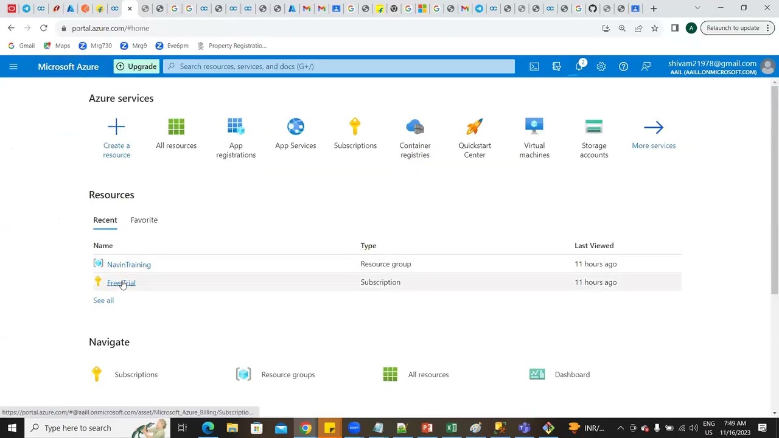
Task: Open the tab search dropdown arrow
Action: (x=697, y=9)
